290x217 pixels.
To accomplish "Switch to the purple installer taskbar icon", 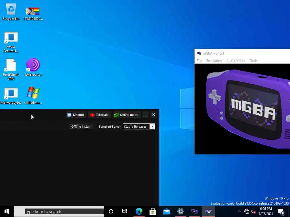I will click(208, 211).
